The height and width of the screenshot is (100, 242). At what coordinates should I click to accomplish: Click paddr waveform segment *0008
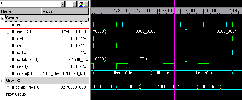point(98,31)
